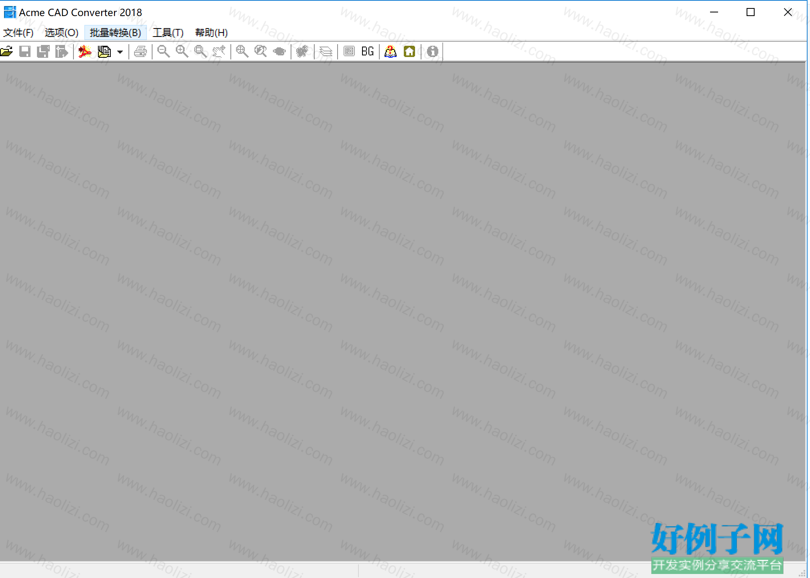Screen dimensions: 810x578
Task: Click the stacked layers icon
Action: point(326,51)
